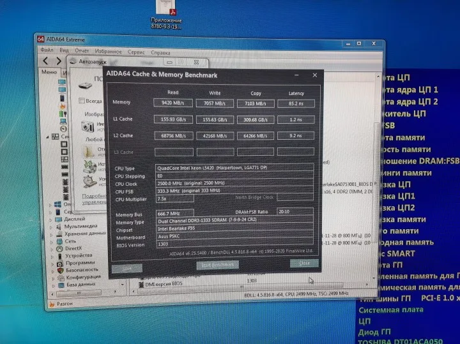
Task: Select the Дисплей monitor icon in tree
Action: [x=58, y=219]
